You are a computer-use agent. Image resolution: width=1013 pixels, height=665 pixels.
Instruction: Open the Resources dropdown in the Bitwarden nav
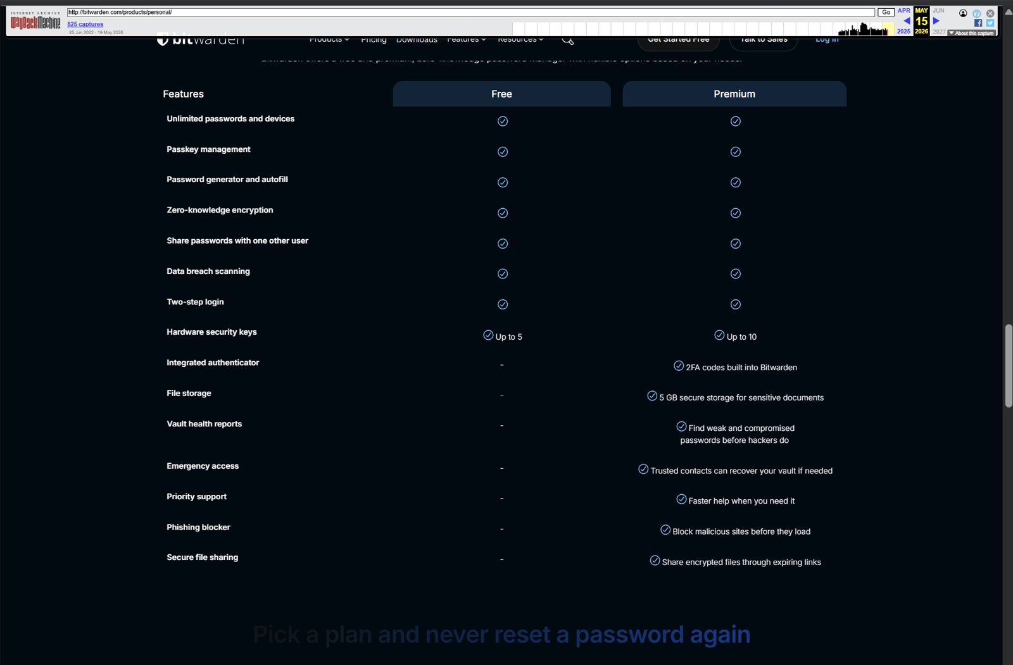pos(520,40)
